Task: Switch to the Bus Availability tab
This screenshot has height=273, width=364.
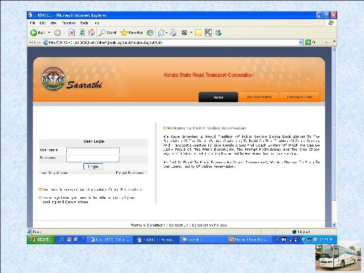Action: point(259,97)
